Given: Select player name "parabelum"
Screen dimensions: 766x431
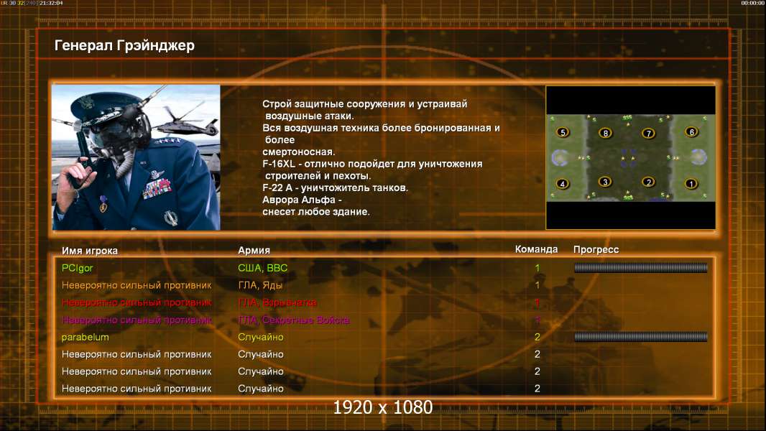Looking at the screenshot, I should coord(85,337).
